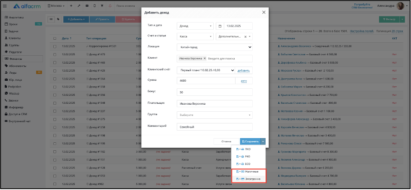Viewport: 411px width, 190px height.
Task: Open Финансы in sidebar
Action: [22, 59]
